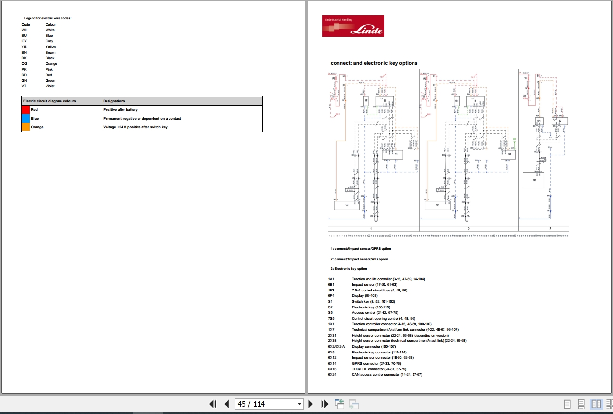Click the greyed next view icon
This screenshot has height=414, width=613.
click(x=354, y=404)
